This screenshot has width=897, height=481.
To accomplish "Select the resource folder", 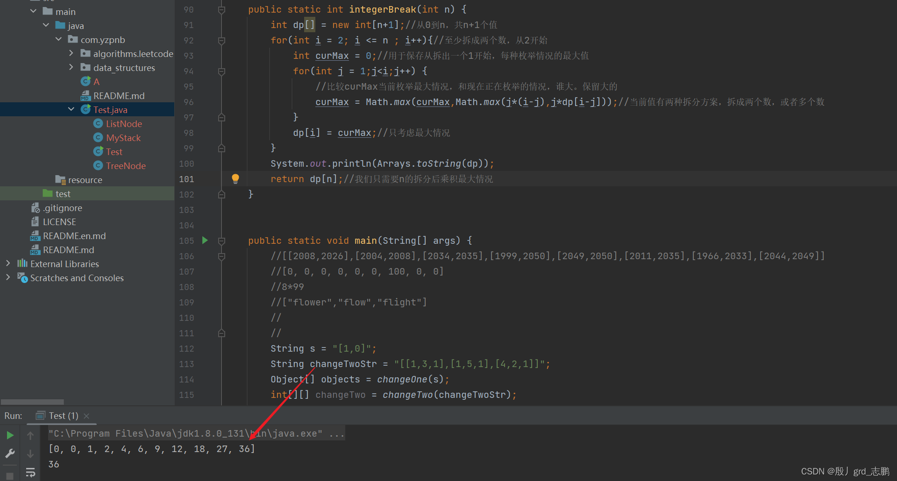I will [x=85, y=180].
